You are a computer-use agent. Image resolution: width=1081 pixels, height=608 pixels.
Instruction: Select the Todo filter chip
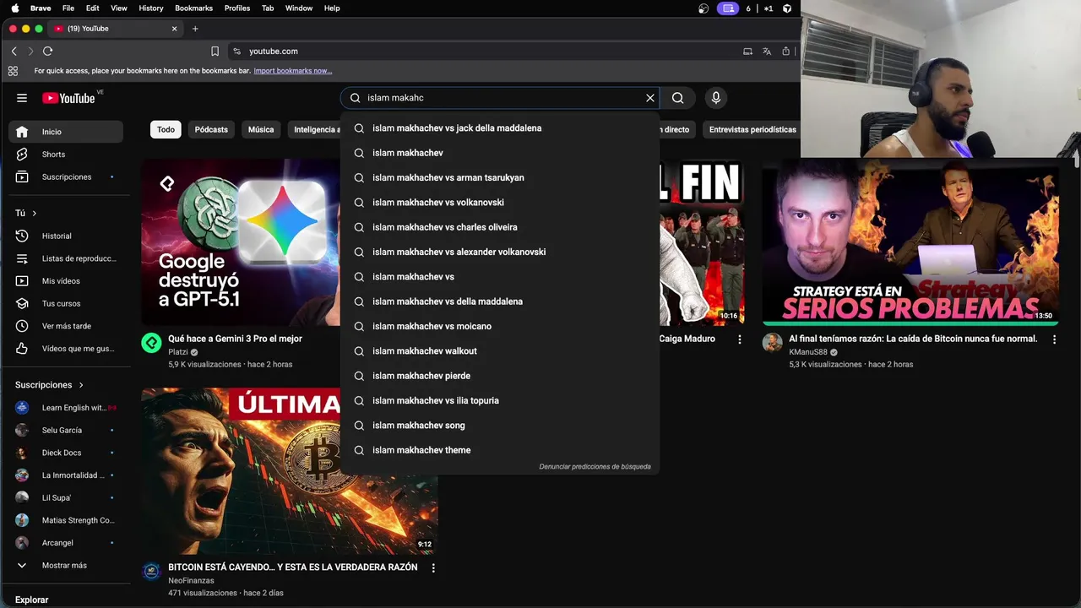click(x=166, y=130)
